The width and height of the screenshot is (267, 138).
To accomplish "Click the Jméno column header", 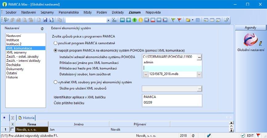I will coord(79,124).
